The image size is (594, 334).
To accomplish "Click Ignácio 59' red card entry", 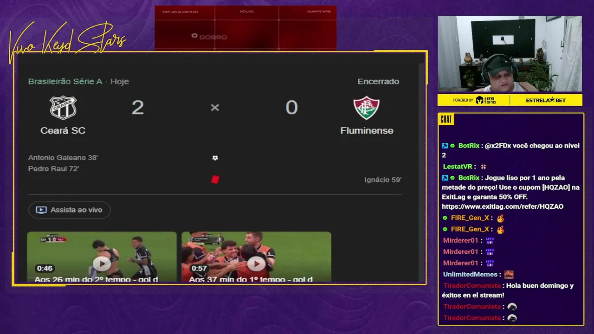I will coord(383,180).
